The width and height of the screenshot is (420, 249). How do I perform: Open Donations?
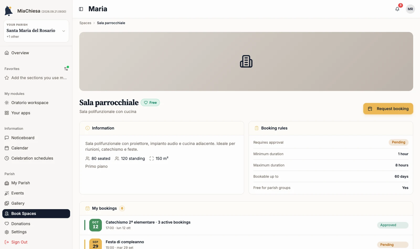coord(36,224)
